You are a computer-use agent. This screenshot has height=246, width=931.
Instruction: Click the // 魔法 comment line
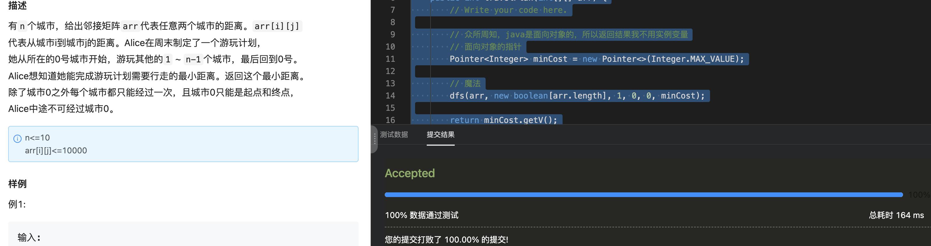(x=465, y=83)
